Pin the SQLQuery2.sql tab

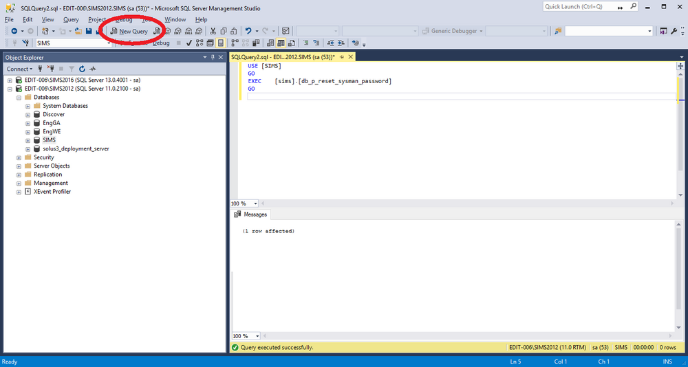pos(342,57)
